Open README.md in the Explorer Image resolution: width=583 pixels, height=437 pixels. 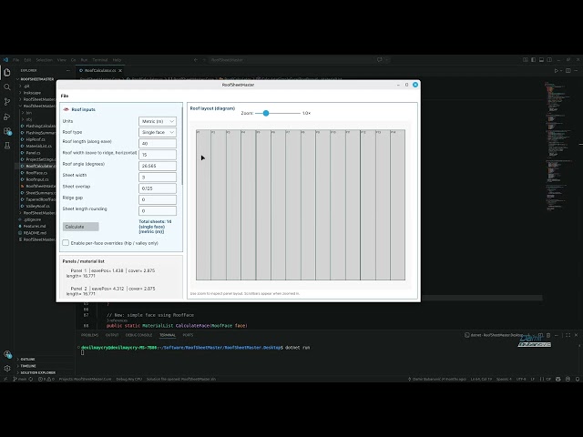coord(35,233)
